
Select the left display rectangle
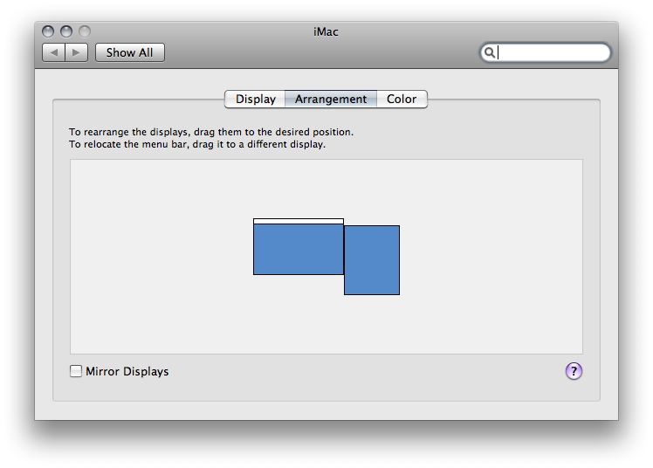click(x=299, y=249)
